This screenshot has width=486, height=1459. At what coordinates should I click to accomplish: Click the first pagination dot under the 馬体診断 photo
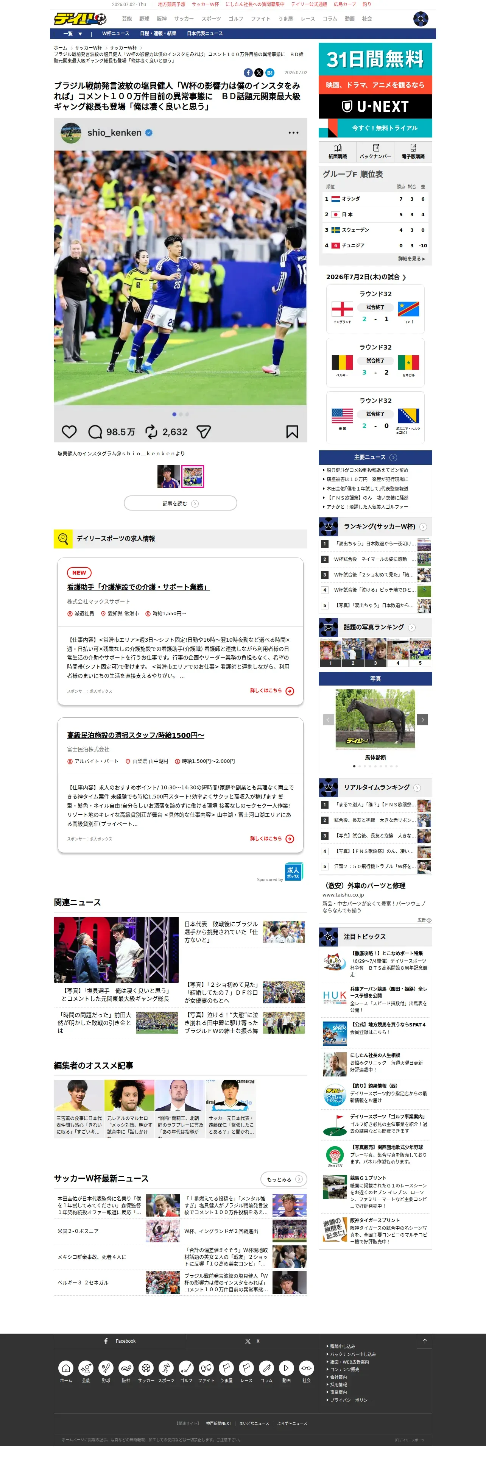point(354,766)
